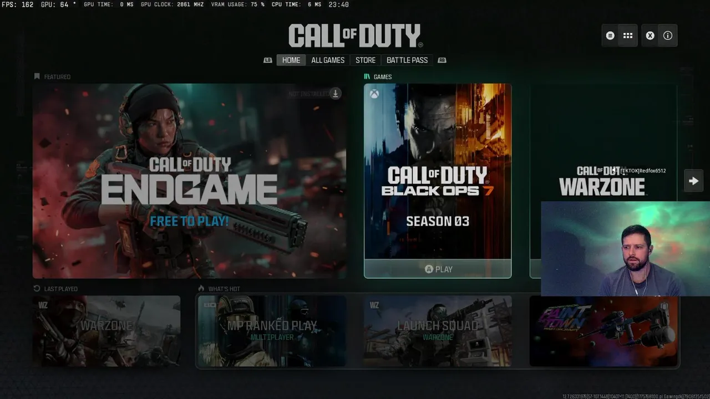
Task: Click the right arrow to scroll games
Action: [693, 181]
